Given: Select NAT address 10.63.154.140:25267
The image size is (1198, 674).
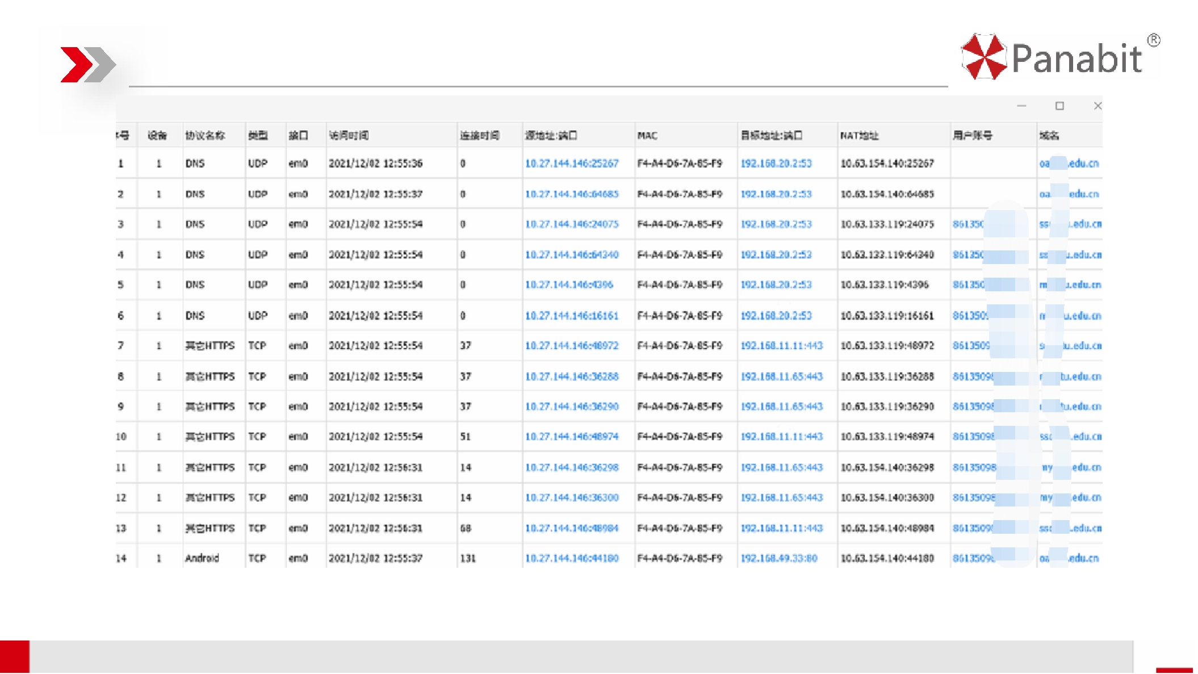Looking at the screenshot, I should tap(887, 164).
